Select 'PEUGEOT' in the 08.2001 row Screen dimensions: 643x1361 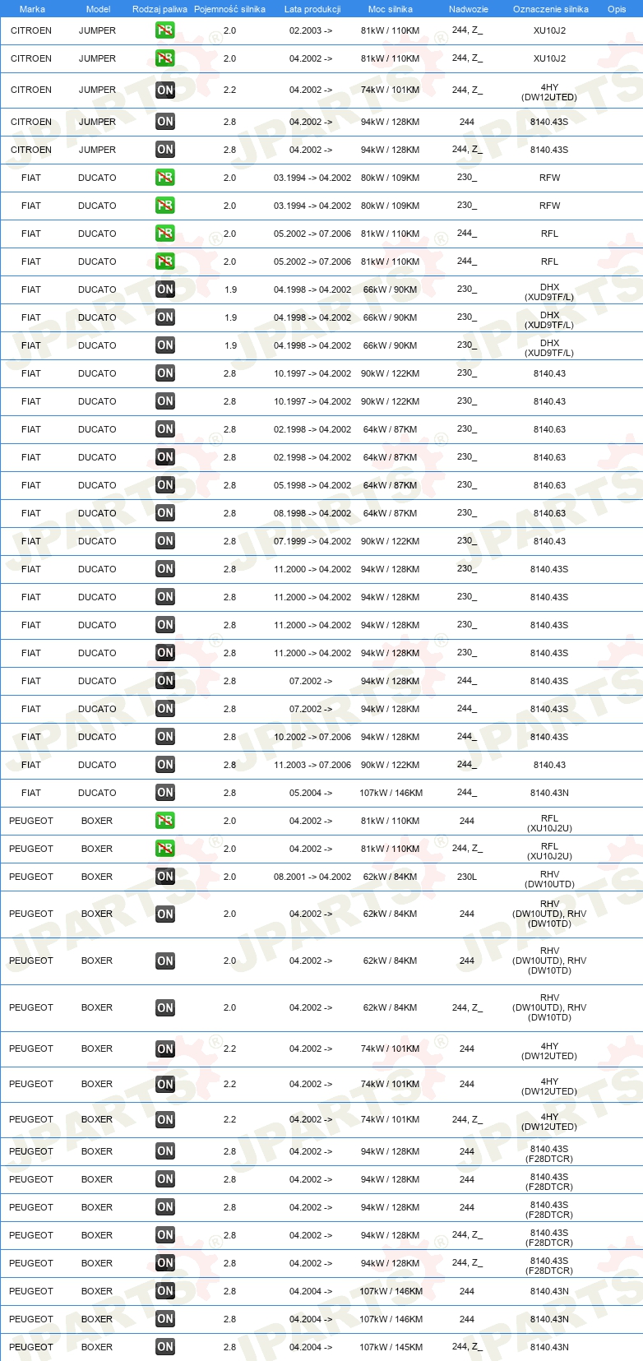31,877
